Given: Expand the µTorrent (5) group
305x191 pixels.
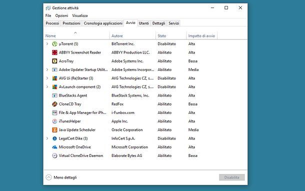Looking at the screenshot, I should coord(47,44).
